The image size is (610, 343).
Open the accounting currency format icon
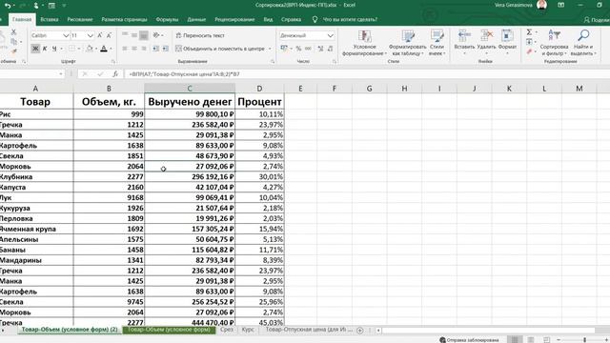tap(284, 49)
